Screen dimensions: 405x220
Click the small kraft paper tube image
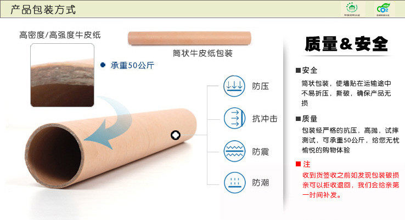189,38
